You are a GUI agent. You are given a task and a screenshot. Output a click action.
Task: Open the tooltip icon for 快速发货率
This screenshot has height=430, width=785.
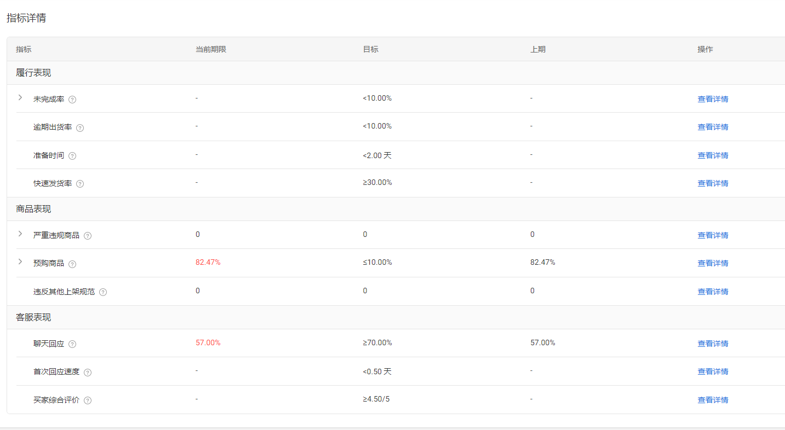coord(80,184)
